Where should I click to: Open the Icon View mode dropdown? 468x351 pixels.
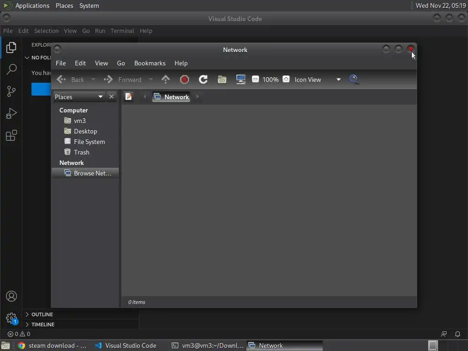tap(318, 80)
